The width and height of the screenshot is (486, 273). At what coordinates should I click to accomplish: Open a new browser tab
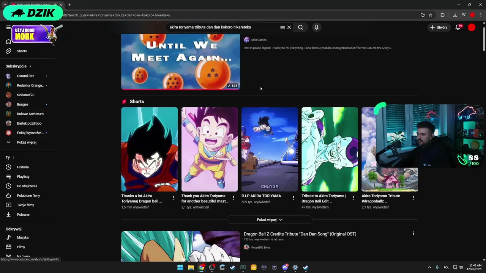(69, 5)
